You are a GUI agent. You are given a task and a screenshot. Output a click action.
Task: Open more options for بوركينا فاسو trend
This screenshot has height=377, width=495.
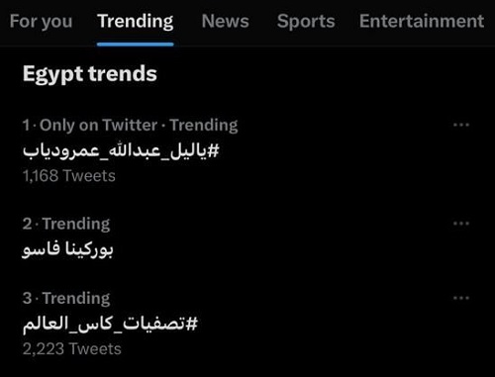tap(461, 224)
